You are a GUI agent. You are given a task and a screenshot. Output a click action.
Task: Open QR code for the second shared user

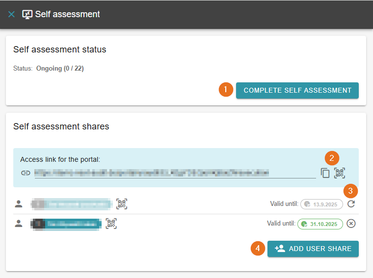(x=111, y=224)
